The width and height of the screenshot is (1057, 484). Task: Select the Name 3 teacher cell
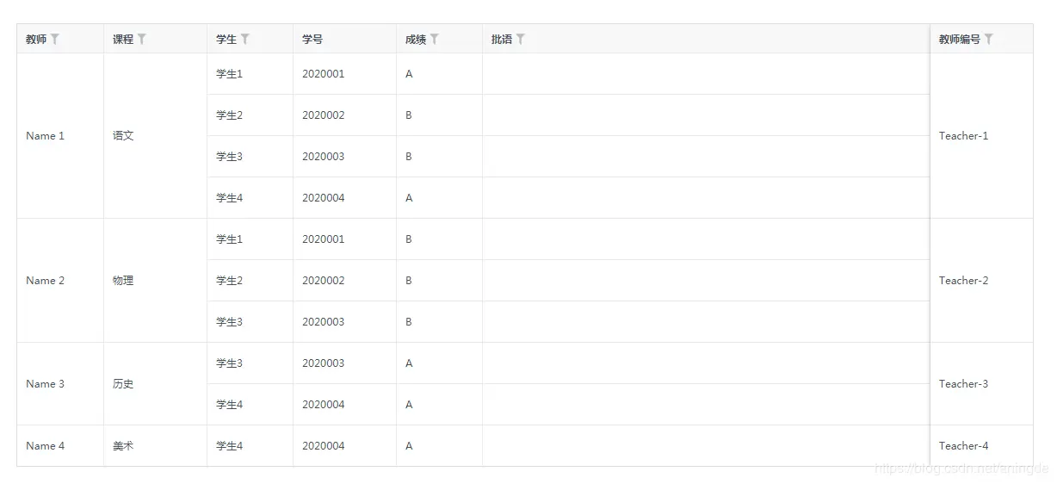click(x=60, y=384)
